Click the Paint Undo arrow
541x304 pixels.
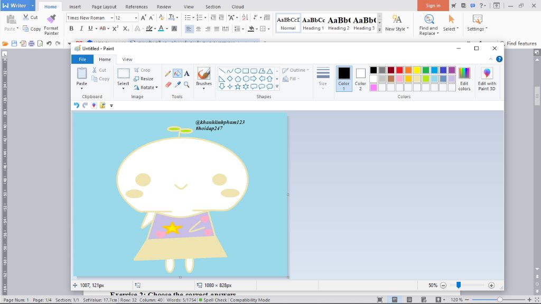click(x=76, y=106)
